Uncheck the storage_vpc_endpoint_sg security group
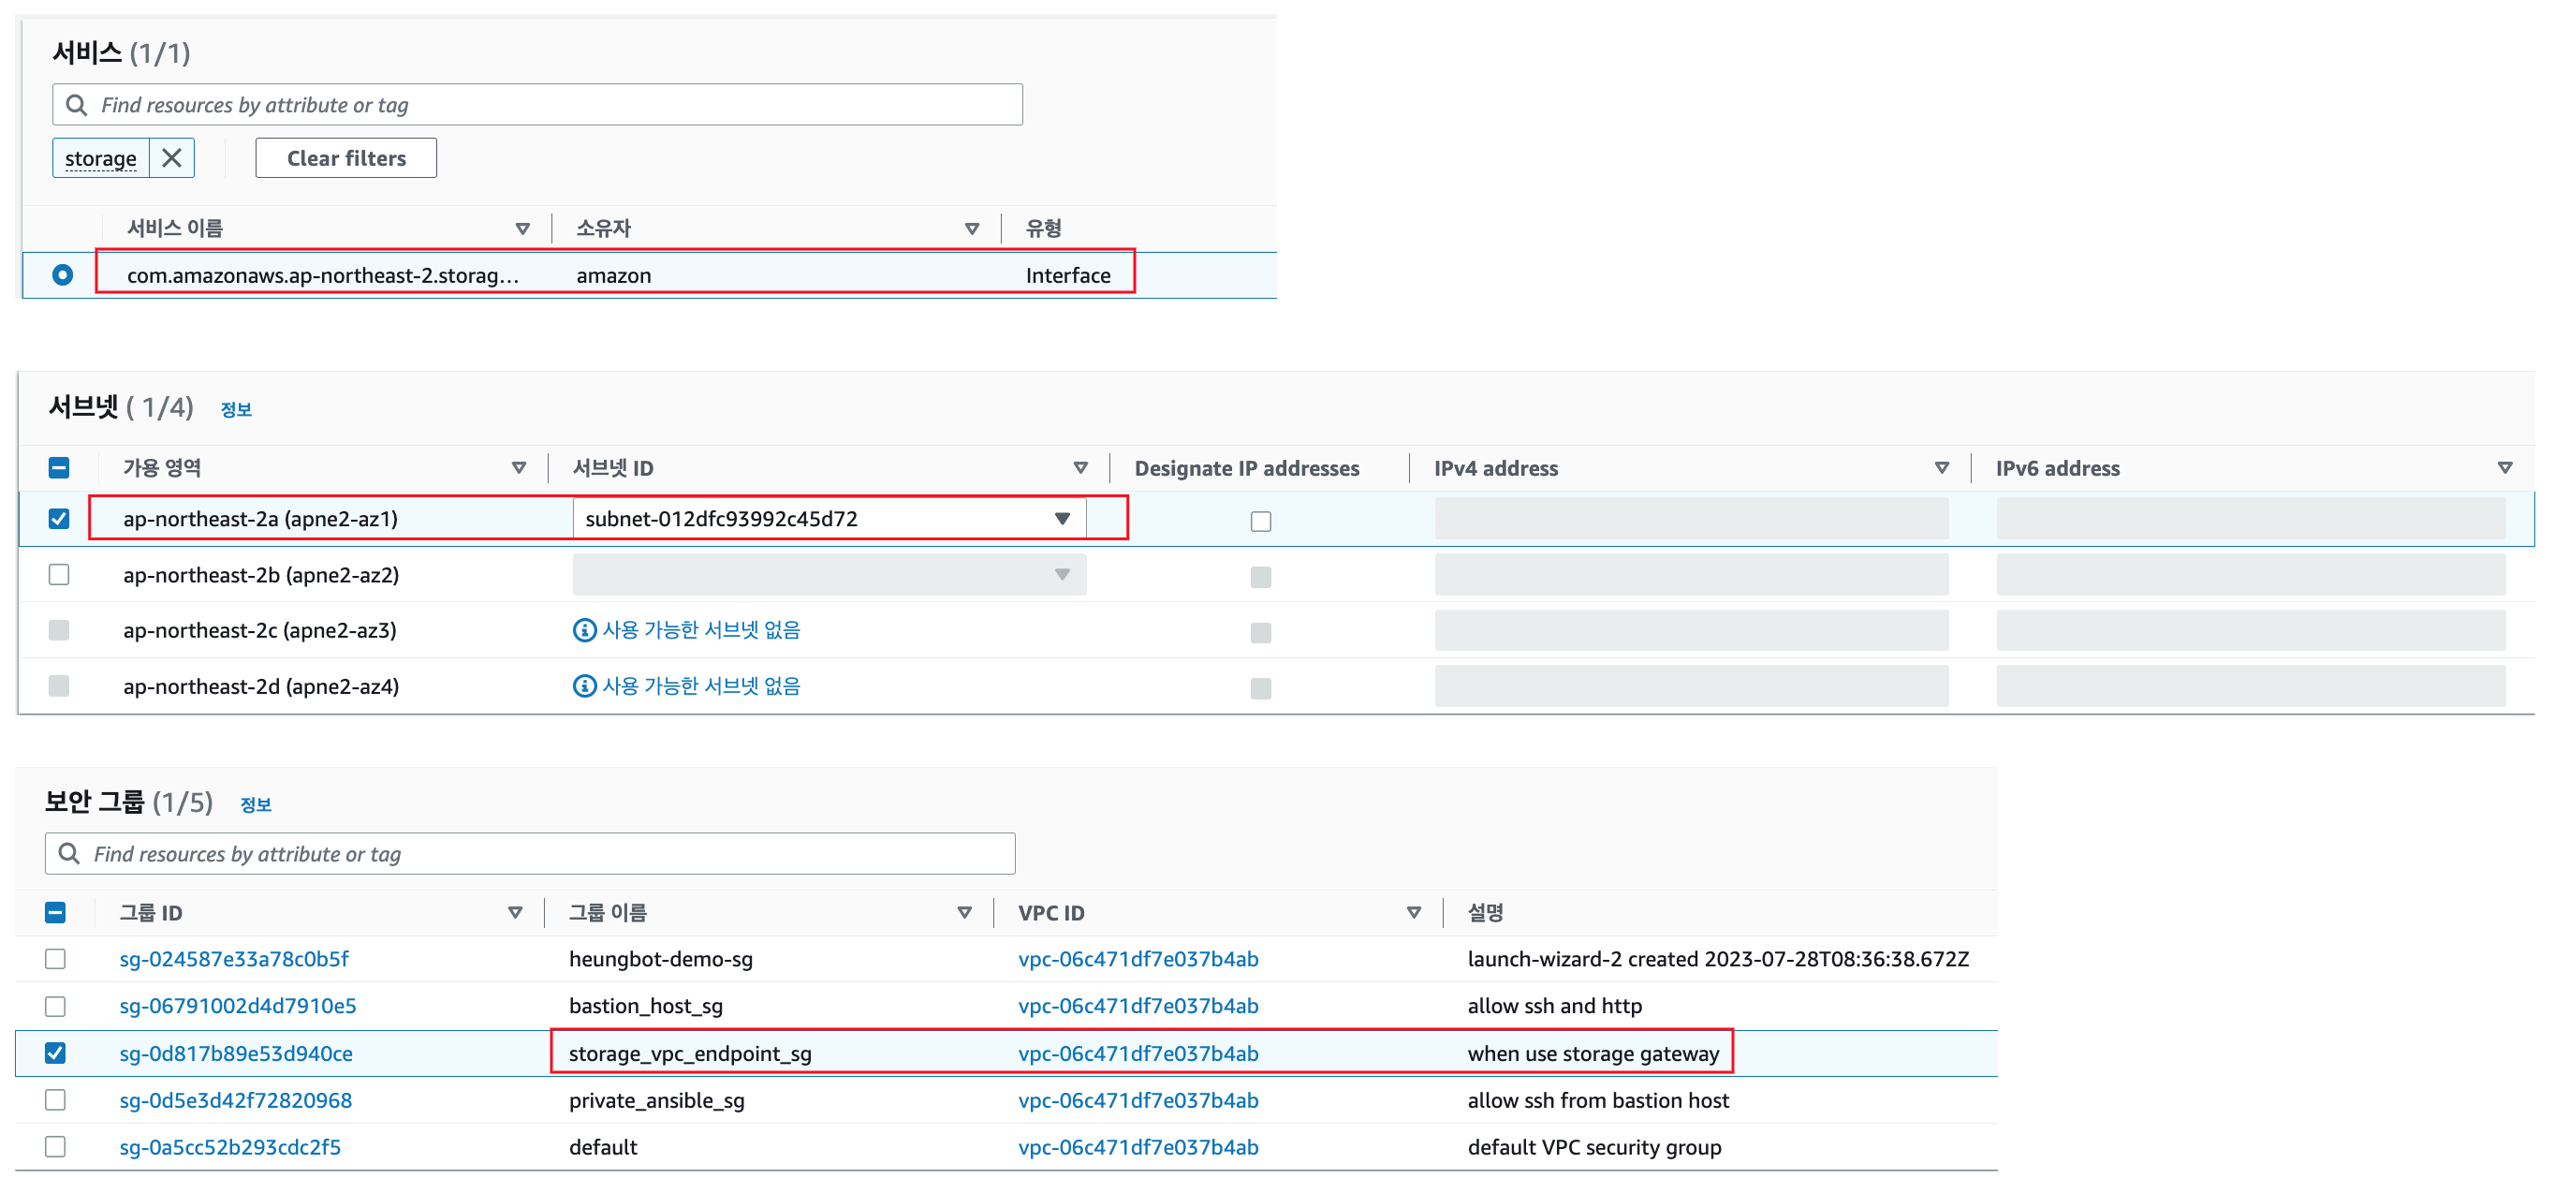2569x1193 pixels. point(55,1053)
